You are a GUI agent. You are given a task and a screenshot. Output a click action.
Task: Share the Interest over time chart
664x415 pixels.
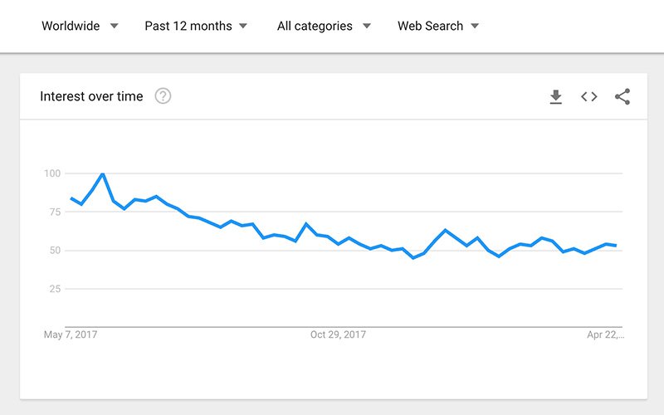pyautogui.click(x=622, y=97)
